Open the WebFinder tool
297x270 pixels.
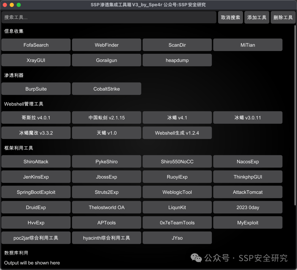coord(107,45)
